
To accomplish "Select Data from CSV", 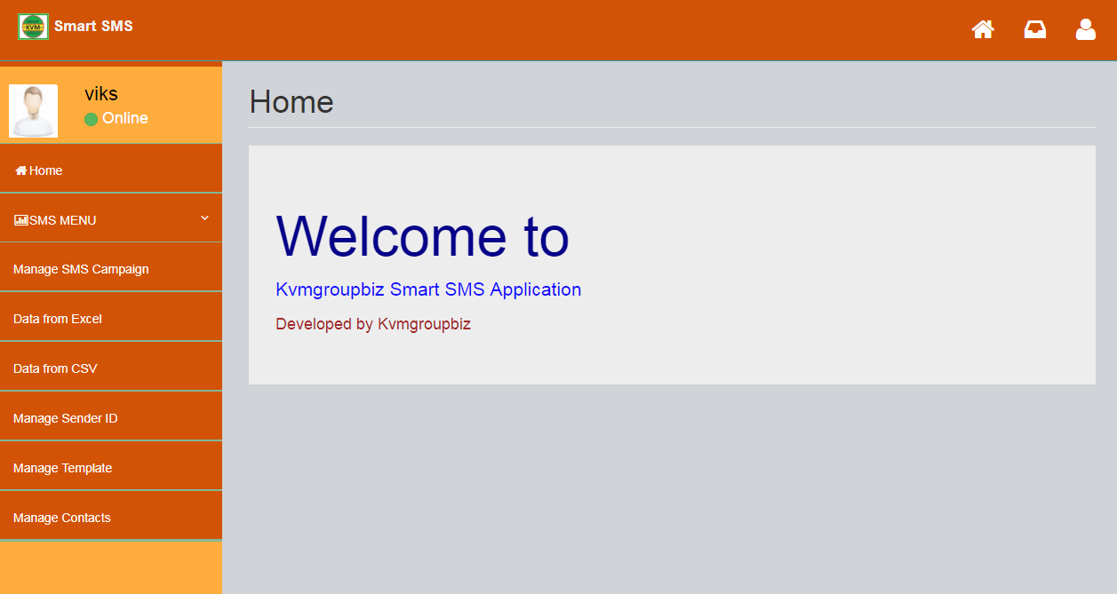I will tap(111, 368).
